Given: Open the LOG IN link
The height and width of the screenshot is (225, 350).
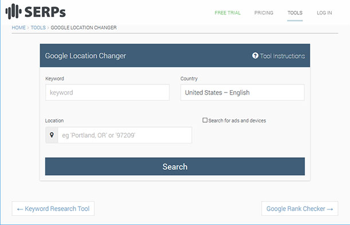Looking at the screenshot, I should coord(324,13).
